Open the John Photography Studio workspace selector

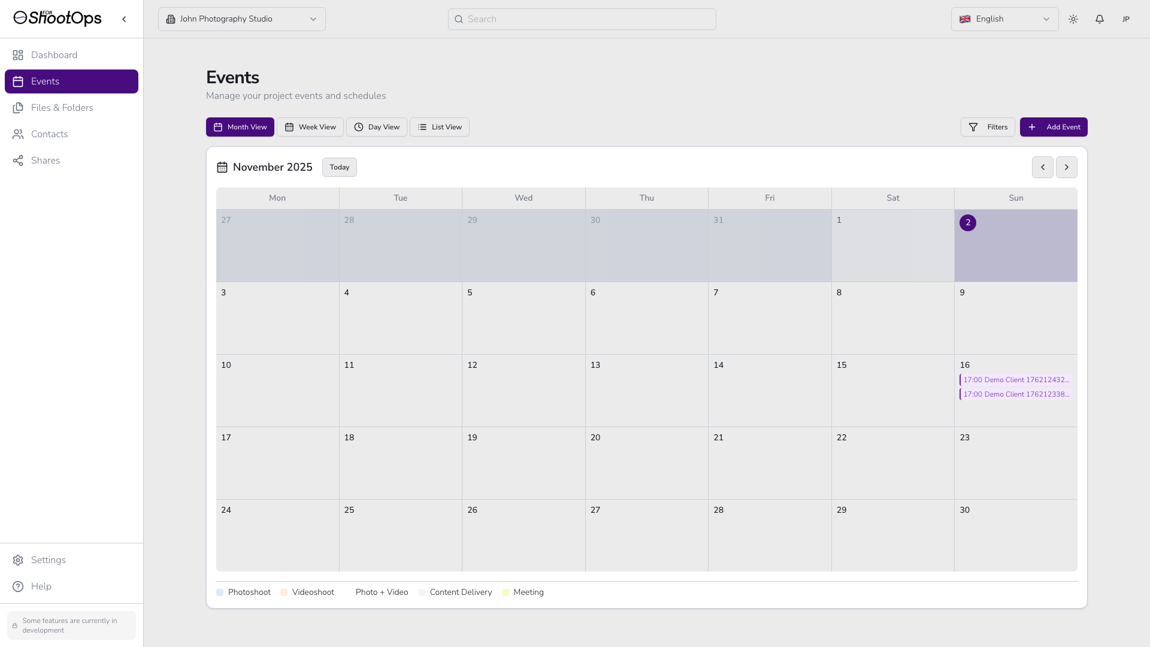(241, 19)
